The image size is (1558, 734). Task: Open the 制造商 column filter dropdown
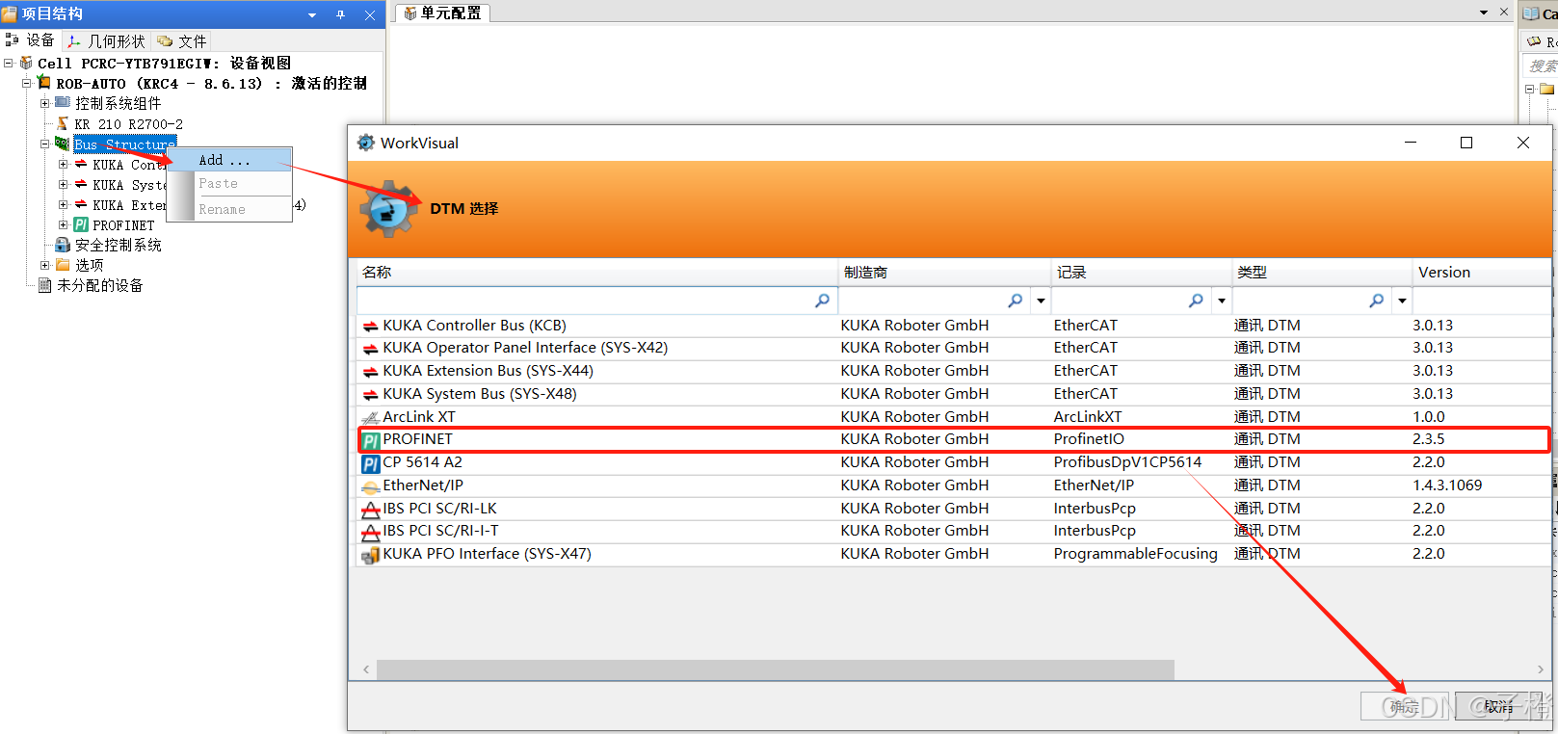1041,301
